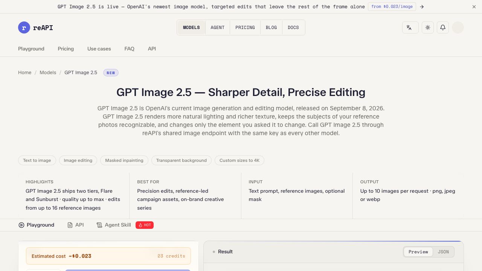Toggle the light theme sun icon
482x271 pixels.
pos(428,27)
